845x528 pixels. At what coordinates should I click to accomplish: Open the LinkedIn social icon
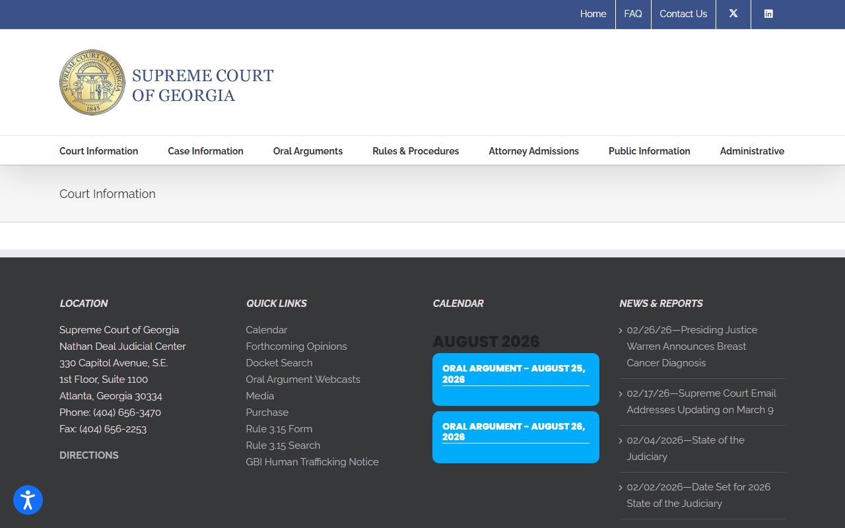point(768,14)
